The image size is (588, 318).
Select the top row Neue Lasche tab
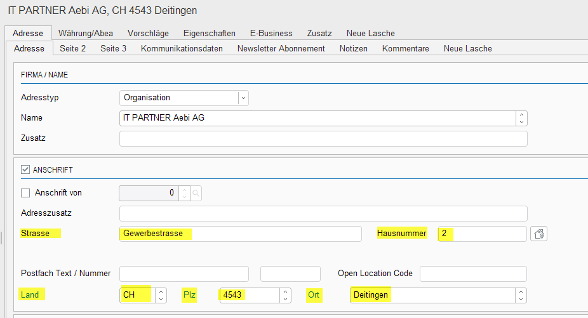pyautogui.click(x=370, y=34)
